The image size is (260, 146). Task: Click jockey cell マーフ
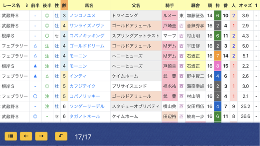[x=170, y=36]
